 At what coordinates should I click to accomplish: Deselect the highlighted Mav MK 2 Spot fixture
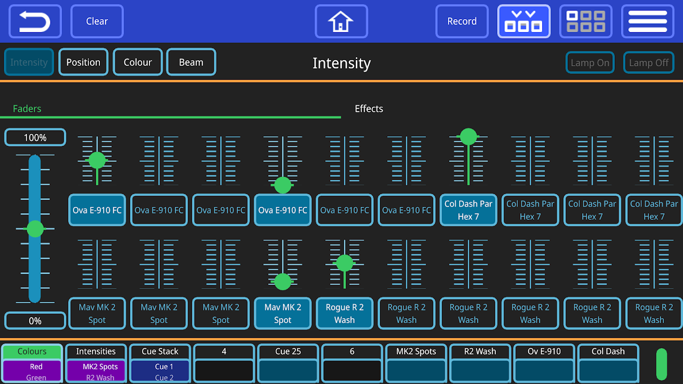tap(282, 313)
